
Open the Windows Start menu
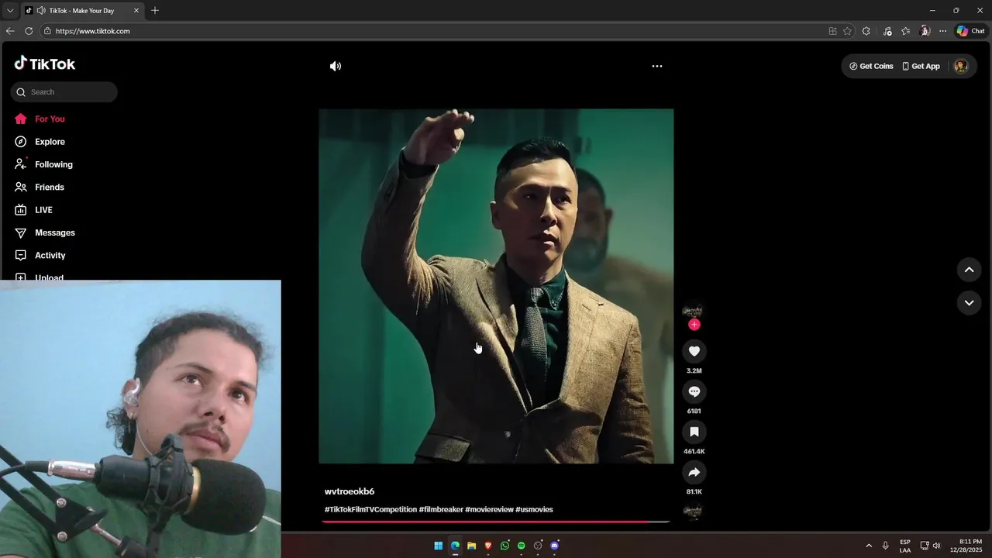438,546
